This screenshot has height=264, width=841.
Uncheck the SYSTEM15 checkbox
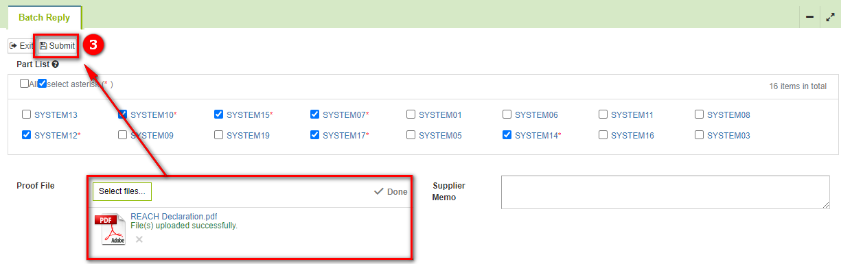coord(218,115)
